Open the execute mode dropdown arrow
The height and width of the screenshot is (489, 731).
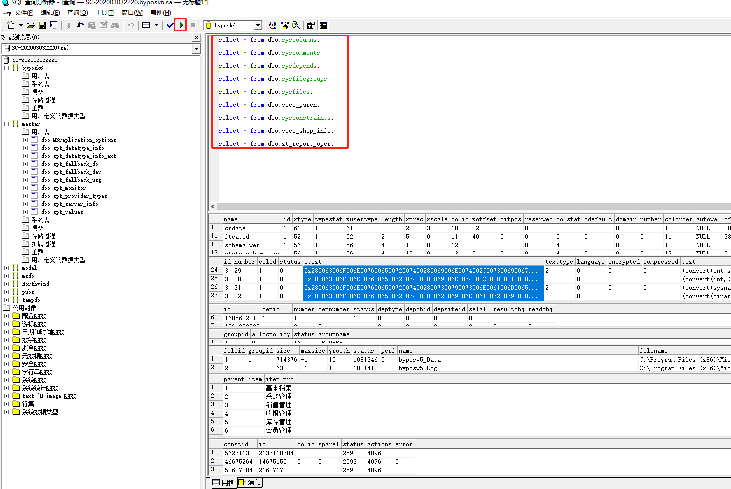(x=156, y=25)
